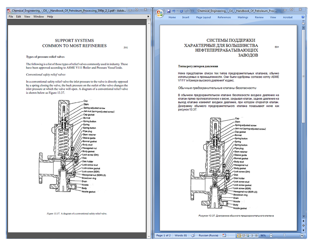Image resolution: width=313 pixels, height=246 pixels.
Task: Click 'Types of pressure relief valves' heading in PDF
Action: coord(45,57)
